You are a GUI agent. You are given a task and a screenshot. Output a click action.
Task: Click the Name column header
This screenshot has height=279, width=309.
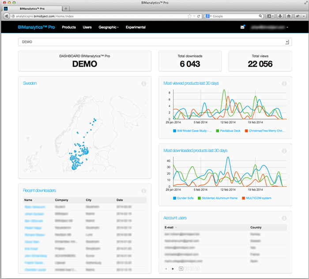[28, 200]
